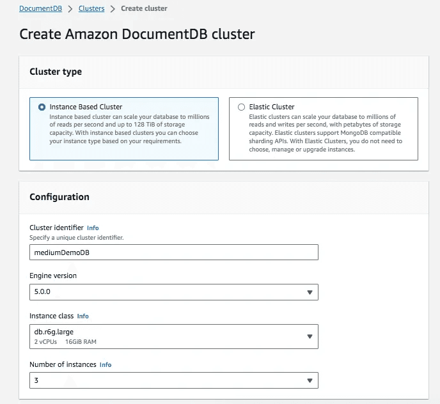Image resolution: width=440 pixels, height=404 pixels.
Task: Open the Info link beside Cluster identifier
Action: (93, 228)
